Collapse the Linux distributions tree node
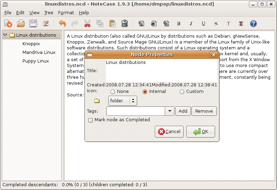277x190 pixels. (x=5, y=35)
